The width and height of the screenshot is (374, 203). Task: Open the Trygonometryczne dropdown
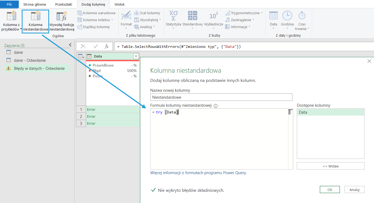[262, 13]
